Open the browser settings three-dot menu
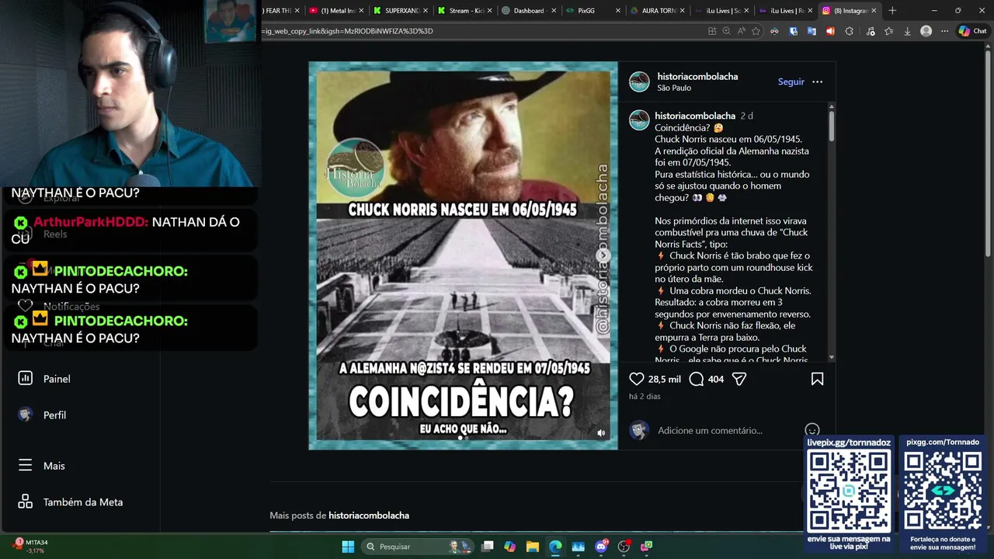Viewport: 994px width, 559px height. 944,31
